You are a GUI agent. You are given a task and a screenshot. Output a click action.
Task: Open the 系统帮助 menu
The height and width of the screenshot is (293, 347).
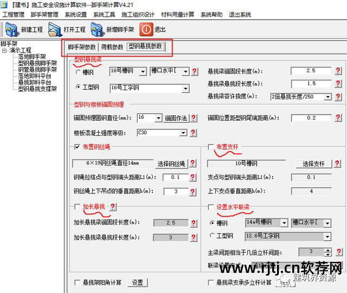click(211, 15)
